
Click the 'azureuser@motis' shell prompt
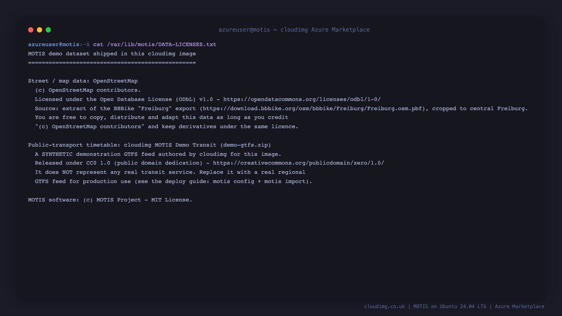[x=54, y=44]
